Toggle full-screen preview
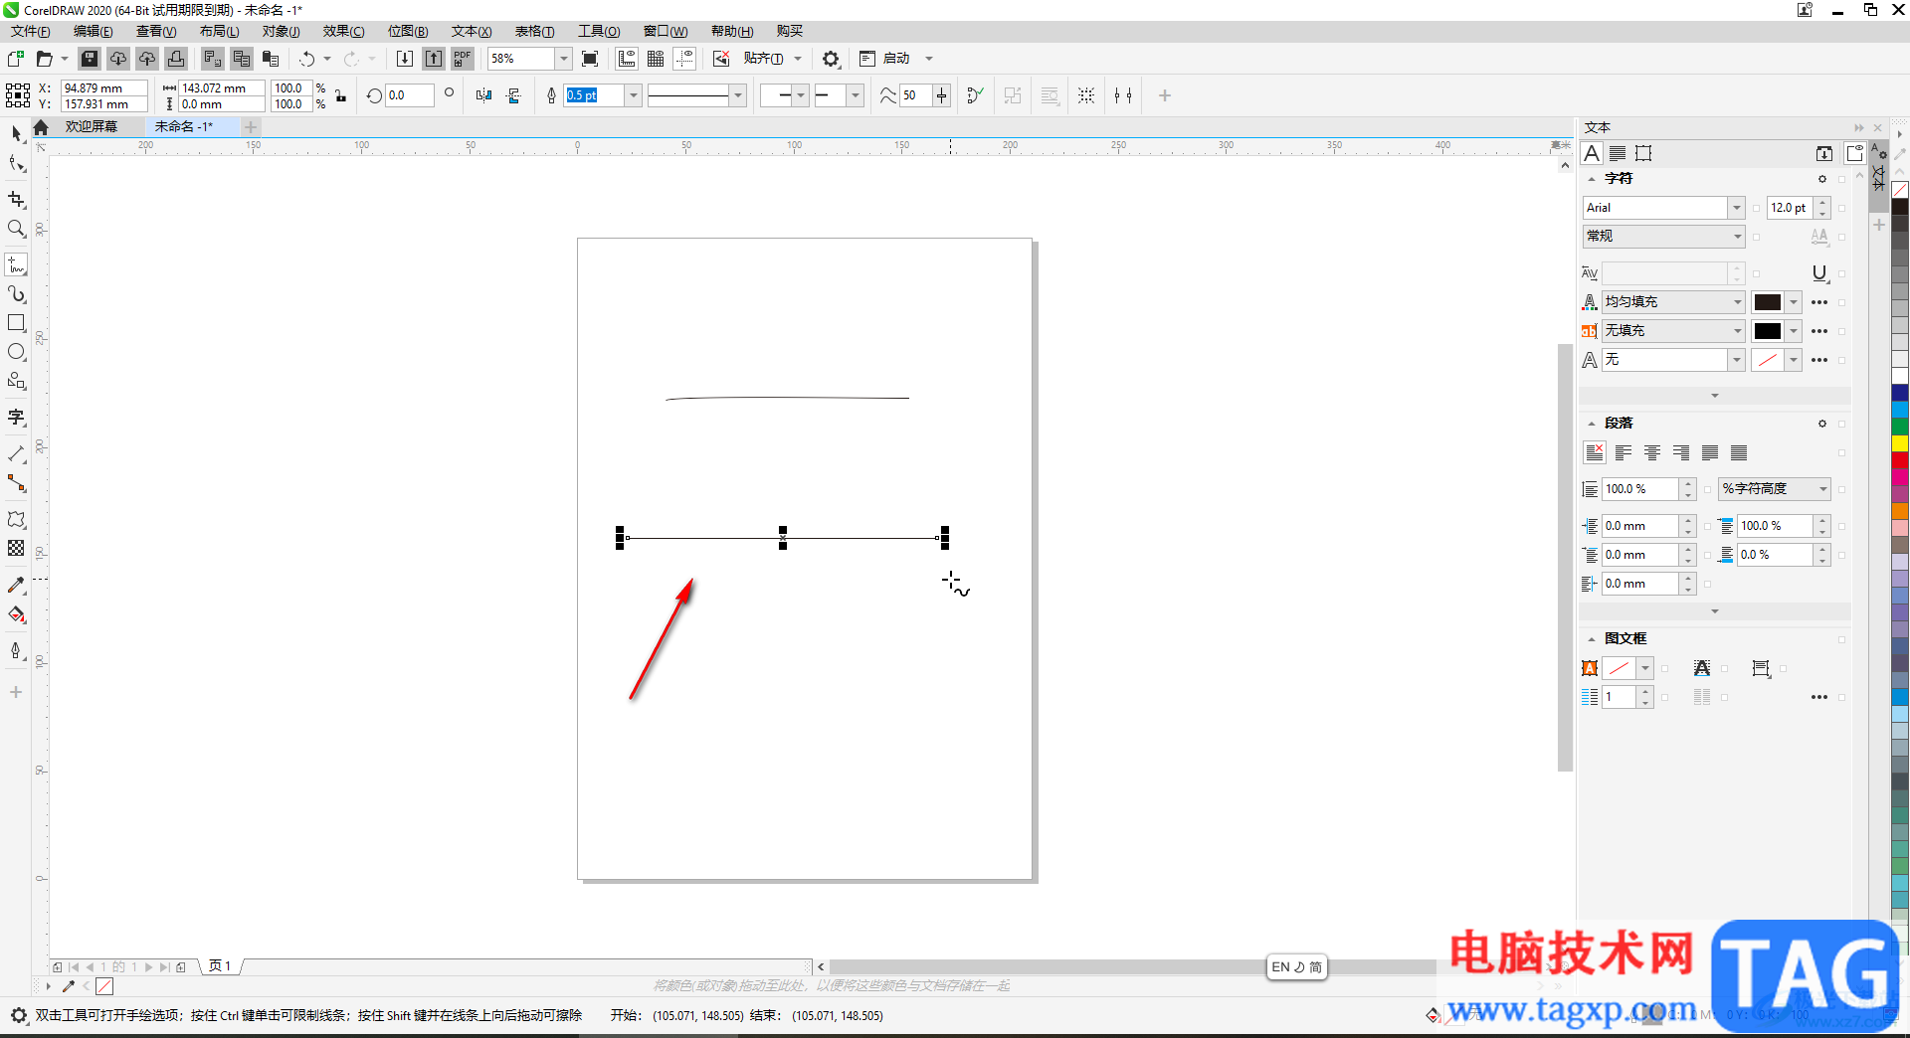Screen dimensions: 1910x1038 (x=590, y=59)
